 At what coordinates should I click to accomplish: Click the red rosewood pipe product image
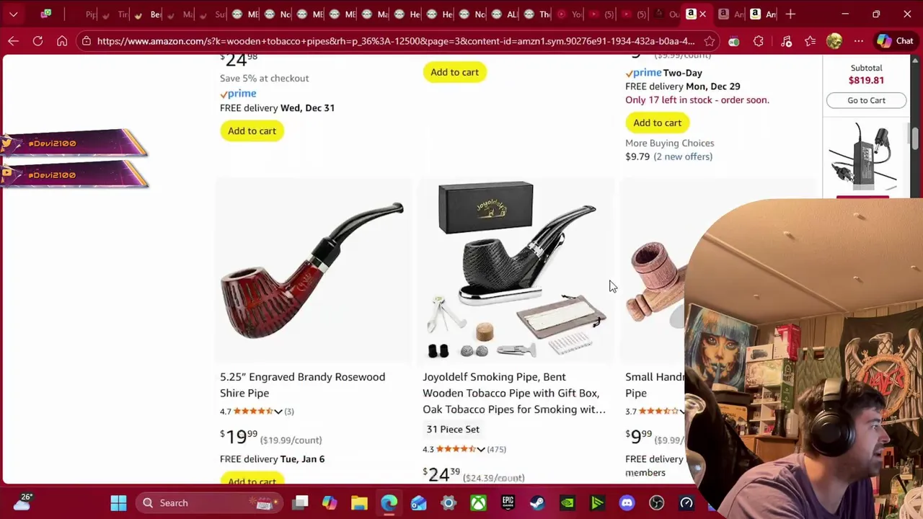pos(312,272)
